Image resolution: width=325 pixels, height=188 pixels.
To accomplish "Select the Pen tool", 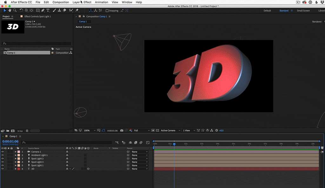I will tap(43, 10).
